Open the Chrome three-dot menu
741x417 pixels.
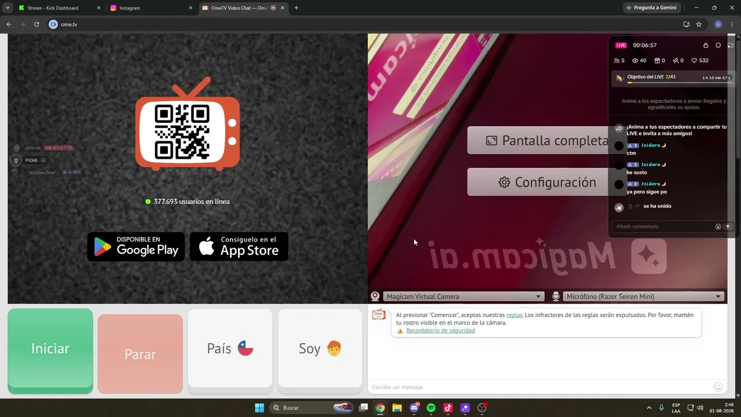coord(731,24)
